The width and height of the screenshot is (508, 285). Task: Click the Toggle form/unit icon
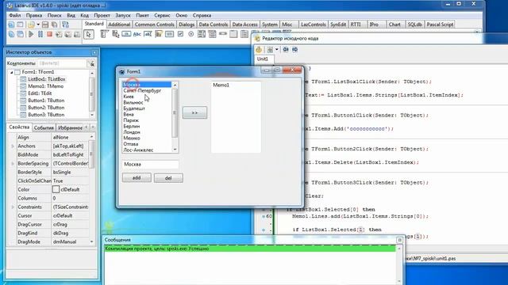[x=65, y=25]
